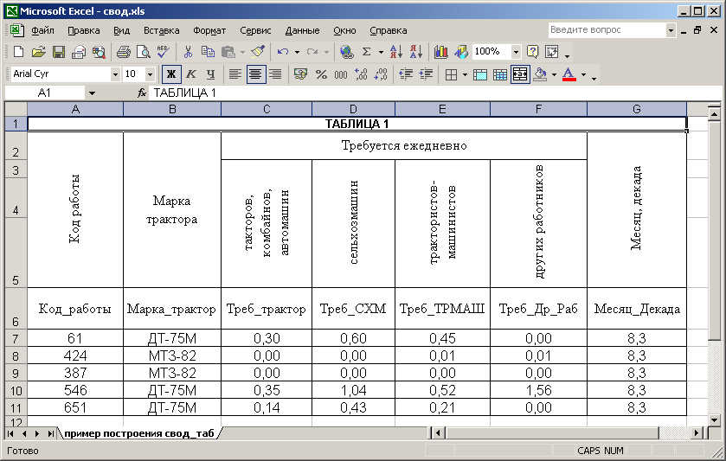Select cell containing 1,56
The width and height of the screenshot is (726, 461).
point(538,390)
